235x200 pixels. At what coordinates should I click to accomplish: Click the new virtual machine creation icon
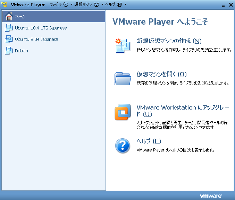(x=123, y=45)
